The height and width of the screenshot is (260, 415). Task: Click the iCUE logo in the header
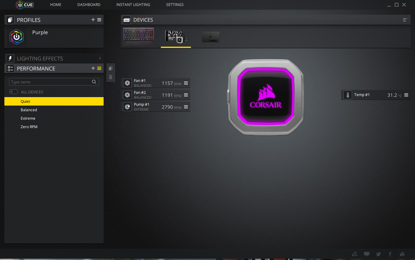coord(25,5)
